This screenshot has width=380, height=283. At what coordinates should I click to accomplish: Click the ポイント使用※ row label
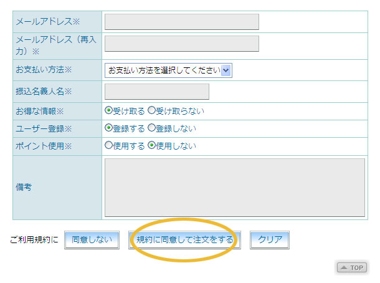point(44,146)
